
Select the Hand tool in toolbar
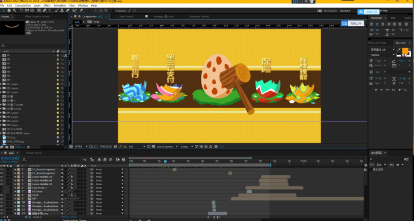tap(9, 11)
